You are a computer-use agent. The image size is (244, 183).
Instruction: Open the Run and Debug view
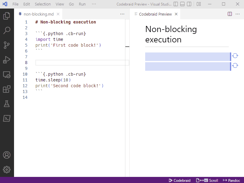7,60
